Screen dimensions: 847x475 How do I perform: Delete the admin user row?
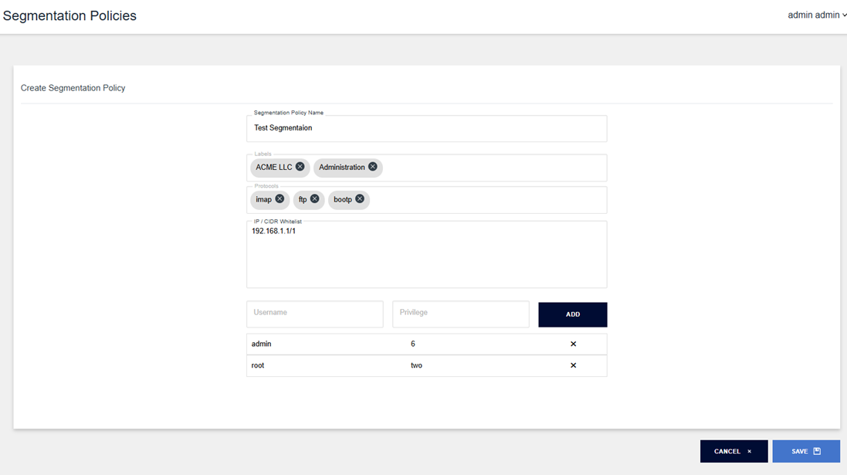coord(573,344)
